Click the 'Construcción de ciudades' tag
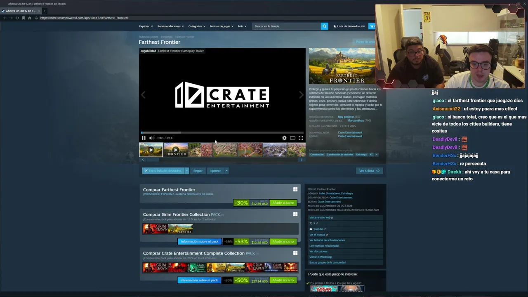The width and height of the screenshot is (528, 297). tap(340, 154)
